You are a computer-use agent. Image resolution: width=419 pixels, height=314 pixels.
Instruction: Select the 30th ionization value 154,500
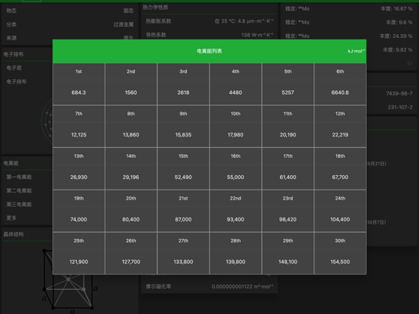click(340, 262)
